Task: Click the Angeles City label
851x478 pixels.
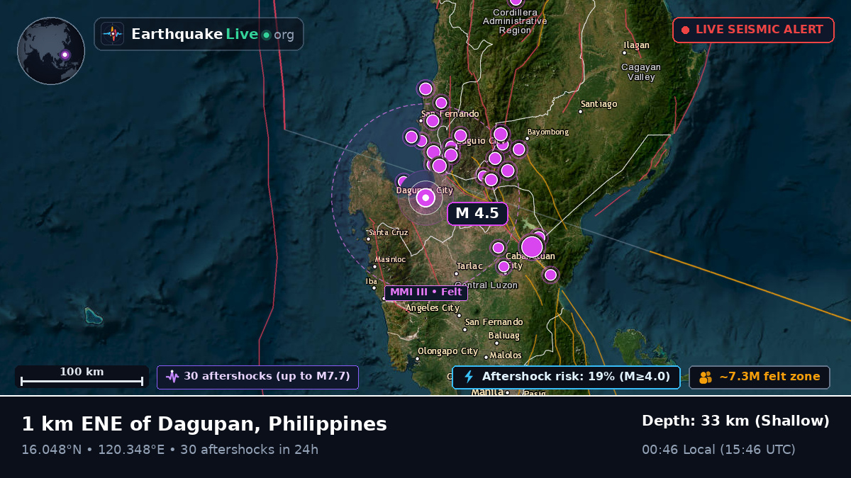Action: click(x=432, y=308)
